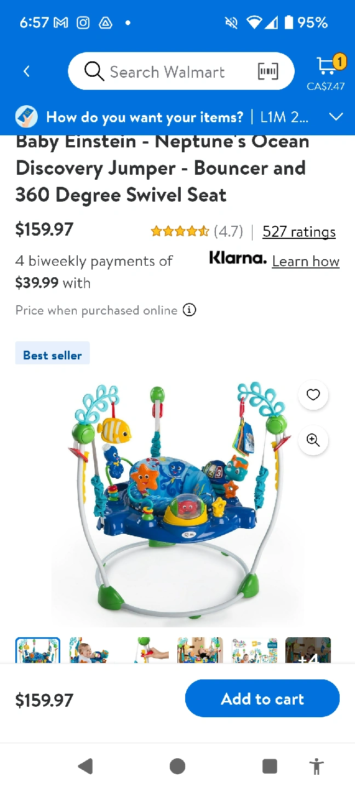This screenshot has width=355, height=789.
Task: Open the shopping cart
Action: 328,67
